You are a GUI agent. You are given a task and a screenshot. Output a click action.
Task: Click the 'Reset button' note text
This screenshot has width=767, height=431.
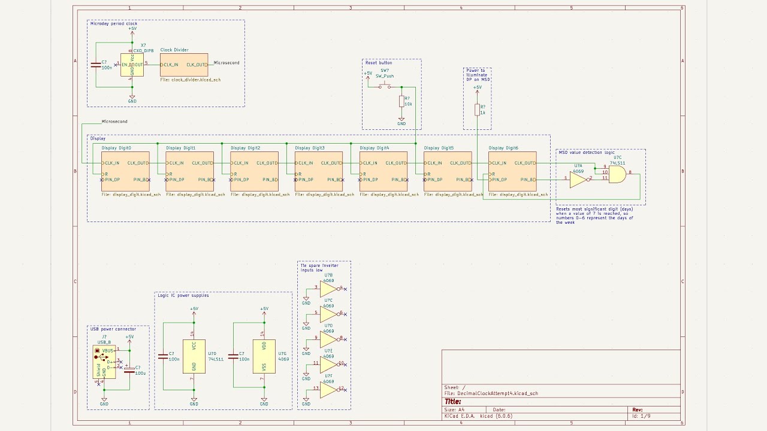coord(379,63)
